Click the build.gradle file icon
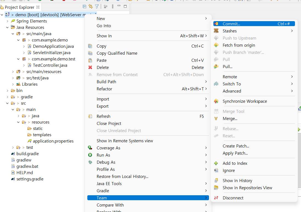Screen dimensions: 301x212 click(13, 154)
